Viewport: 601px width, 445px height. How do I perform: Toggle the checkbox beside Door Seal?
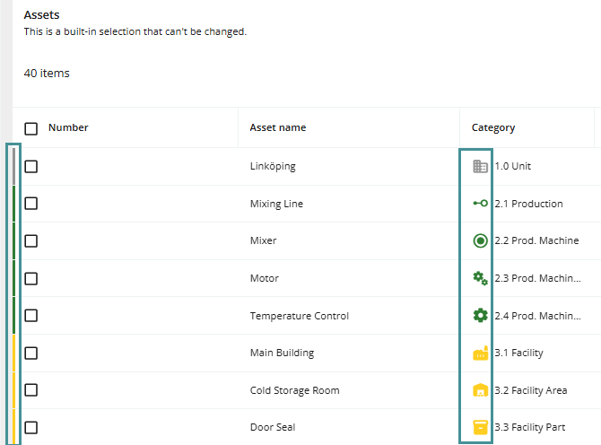point(31,427)
